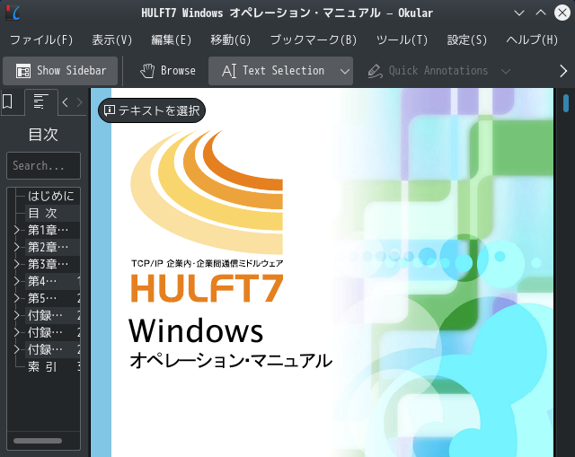Click the テキストを選択 info banner
This screenshot has width=575, height=457.
(x=152, y=110)
